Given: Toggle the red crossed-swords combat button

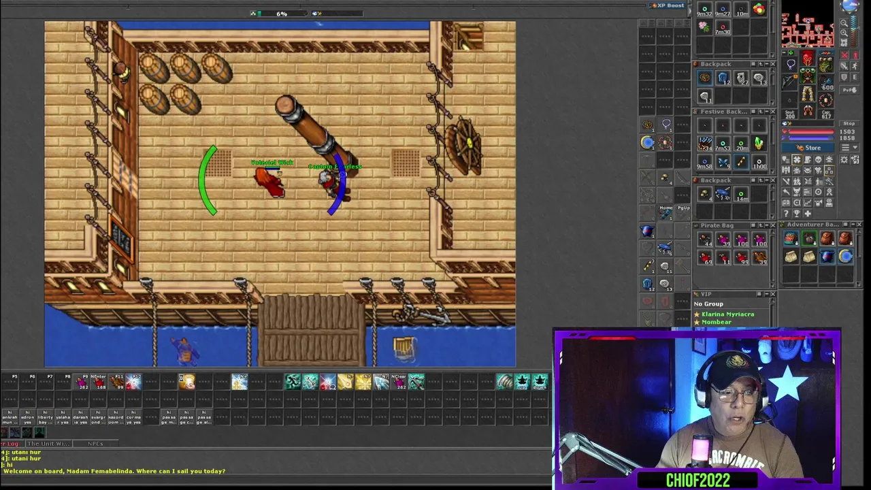Looking at the screenshot, I should tap(844, 54).
